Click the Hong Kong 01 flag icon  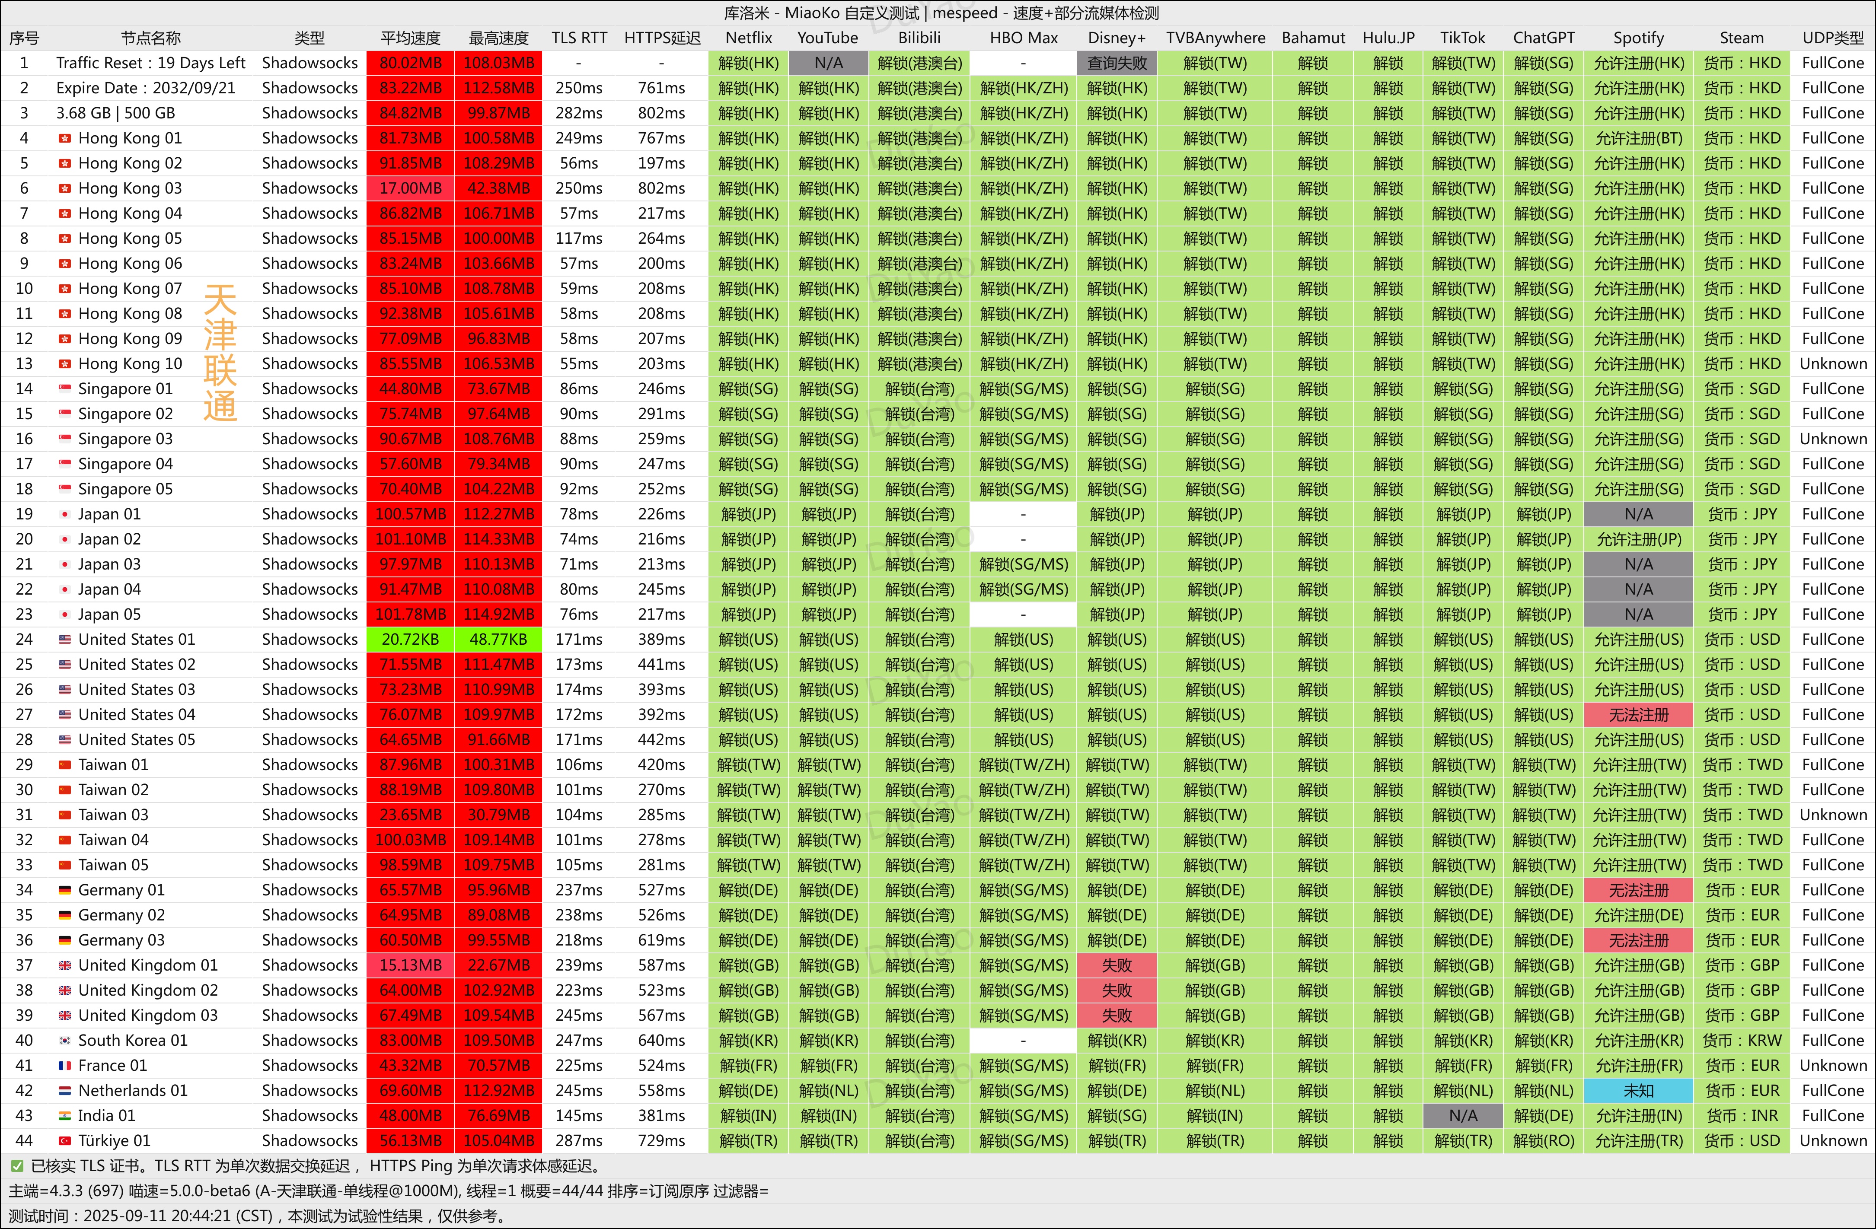(x=65, y=139)
